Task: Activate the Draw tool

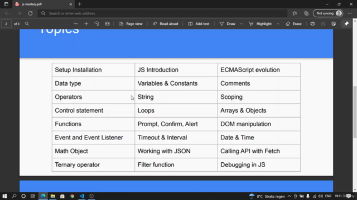Action: [227, 24]
